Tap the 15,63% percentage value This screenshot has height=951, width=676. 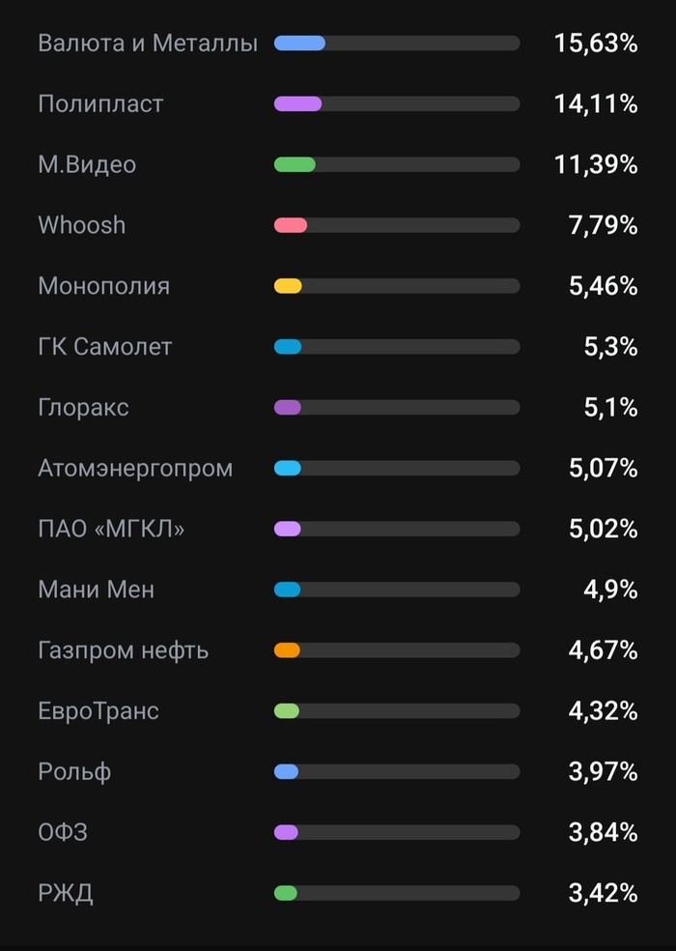596,43
